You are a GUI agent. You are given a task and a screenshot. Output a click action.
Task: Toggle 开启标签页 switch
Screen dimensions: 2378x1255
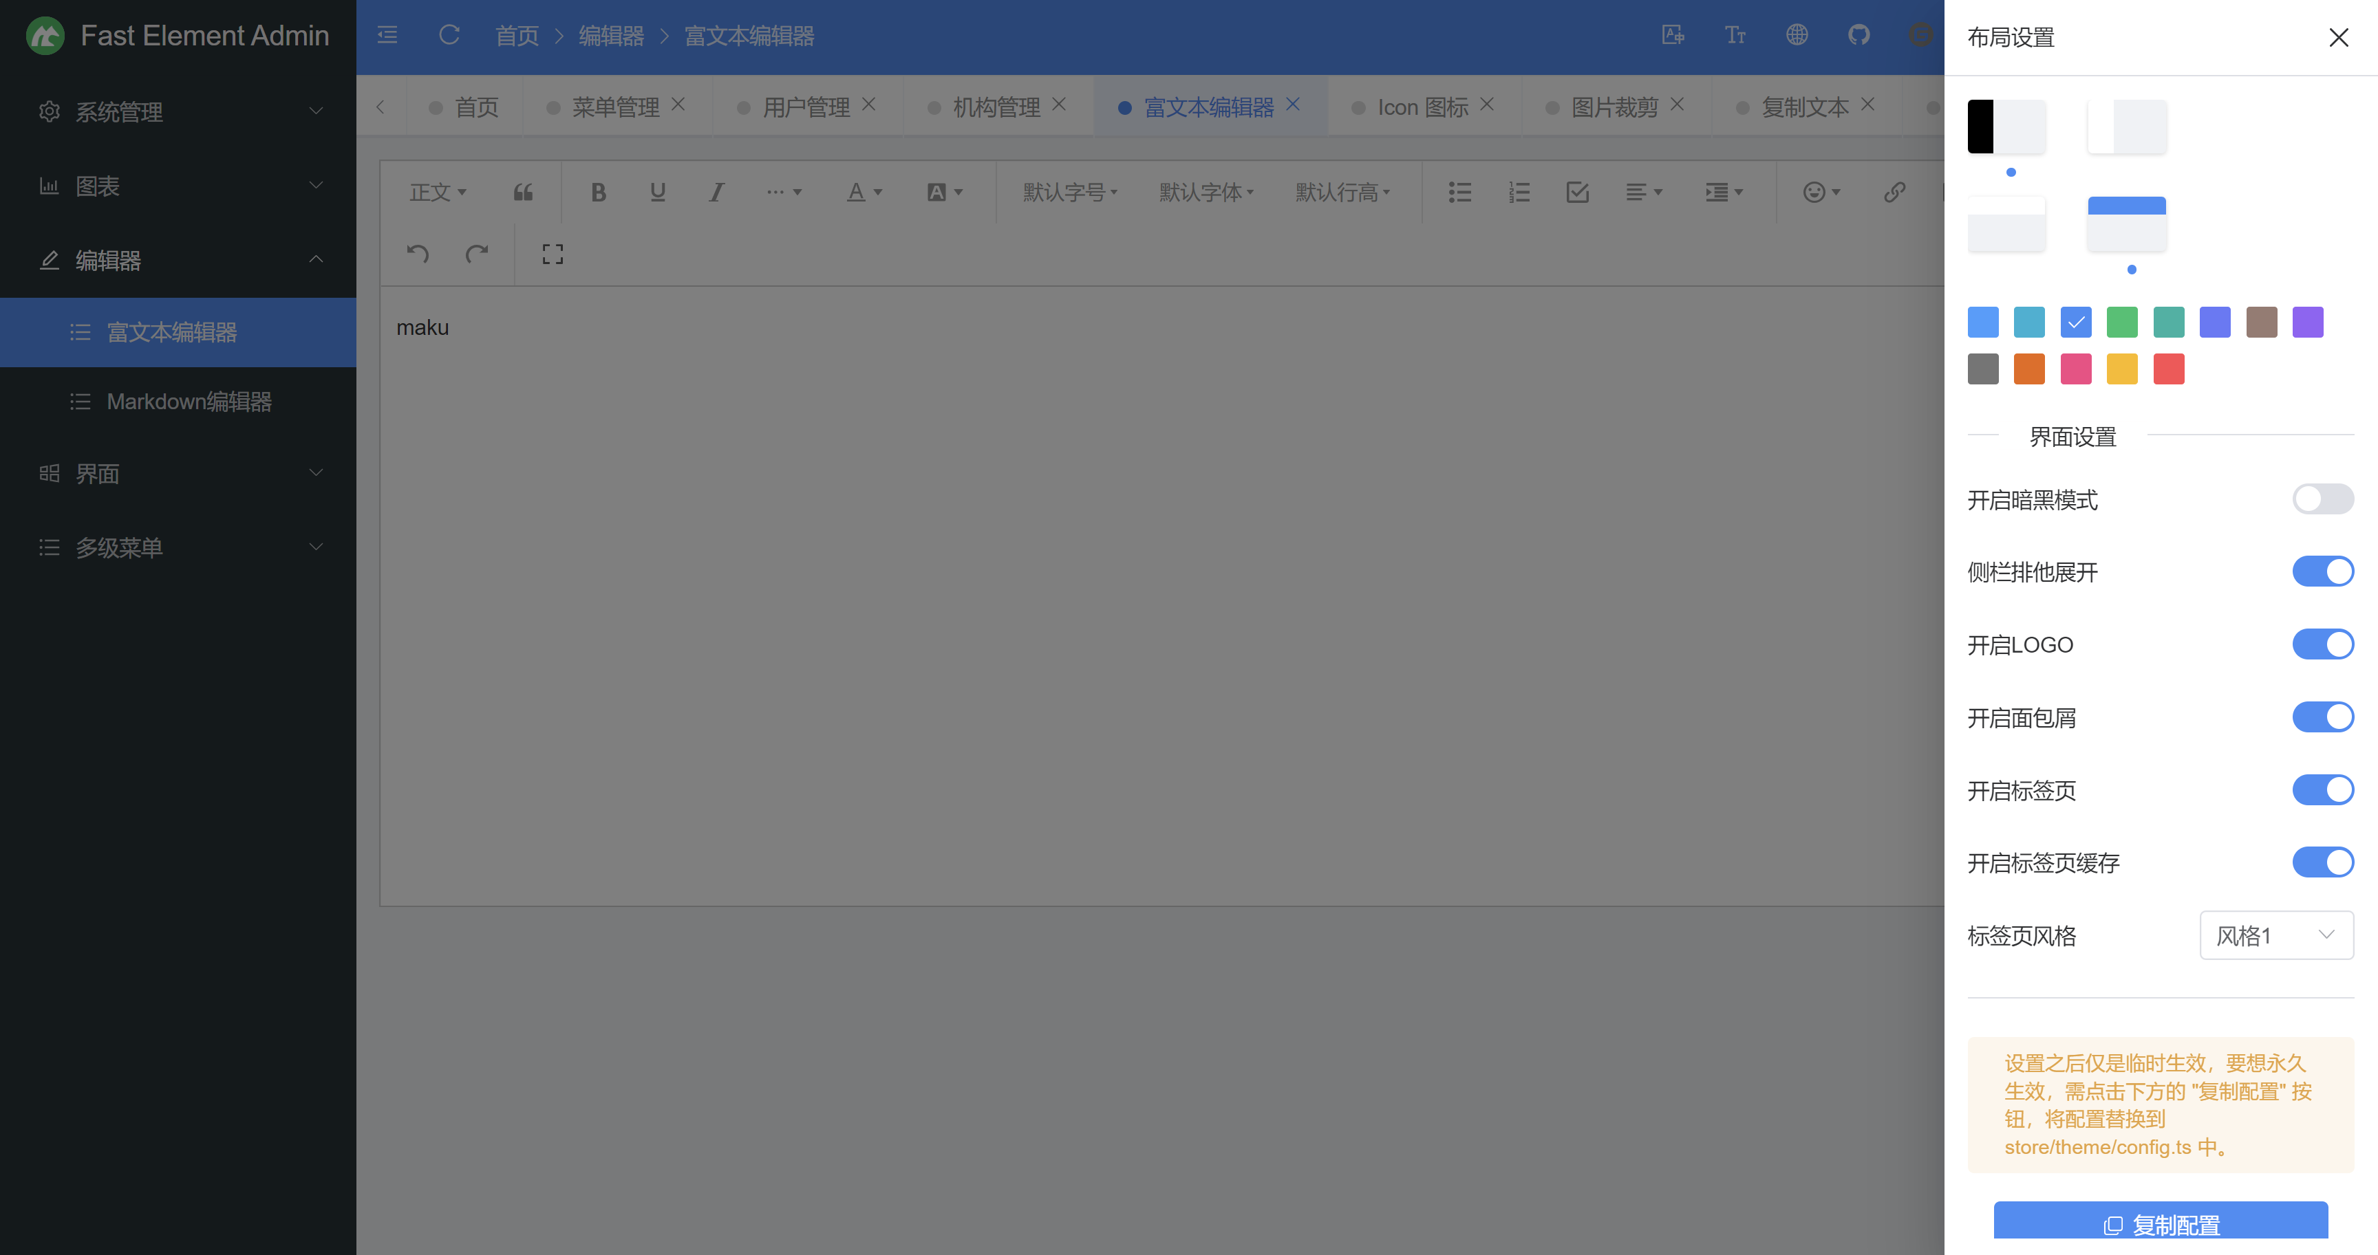tap(2323, 790)
